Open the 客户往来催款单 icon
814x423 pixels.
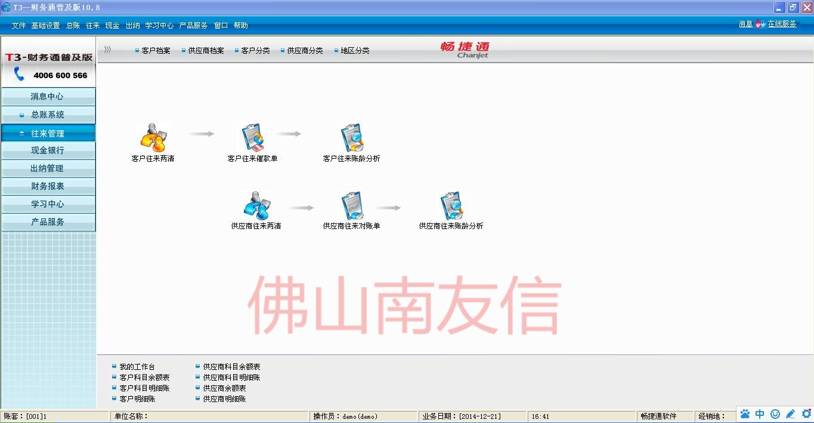click(252, 137)
